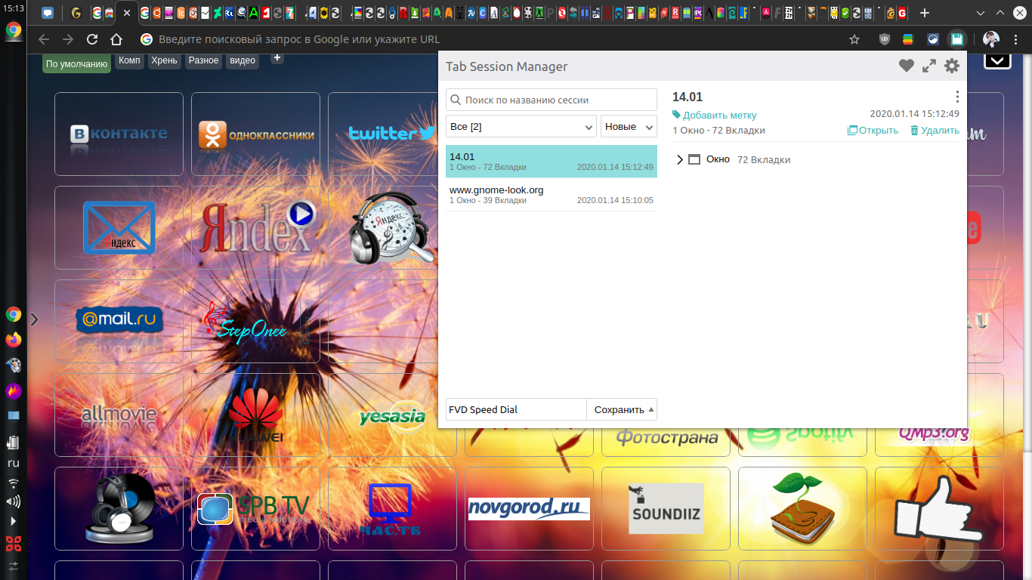Open the Wi-Fi network indicator
The image size is (1032, 580).
[14, 483]
